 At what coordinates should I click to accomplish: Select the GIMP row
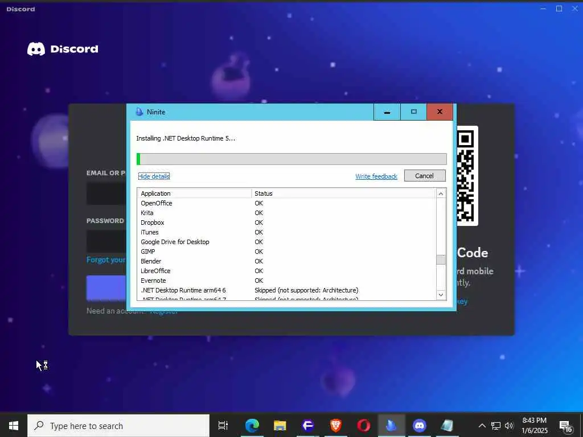coord(286,252)
